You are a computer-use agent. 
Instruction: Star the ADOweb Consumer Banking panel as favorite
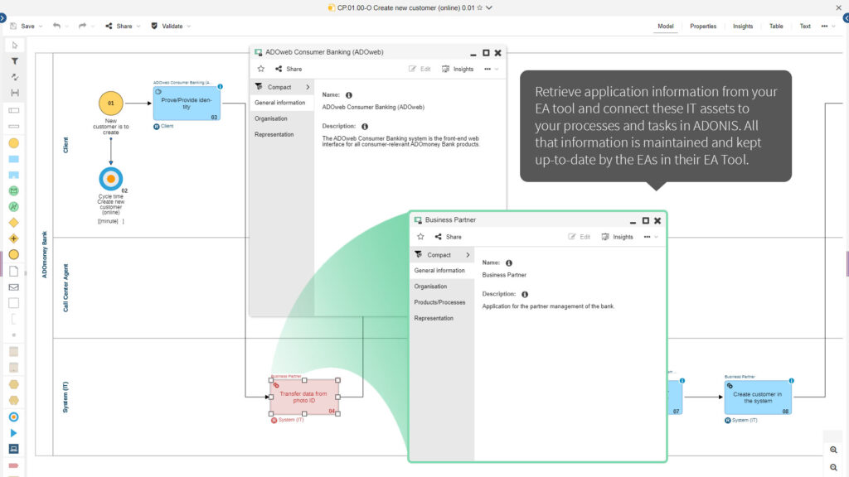pos(260,69)
